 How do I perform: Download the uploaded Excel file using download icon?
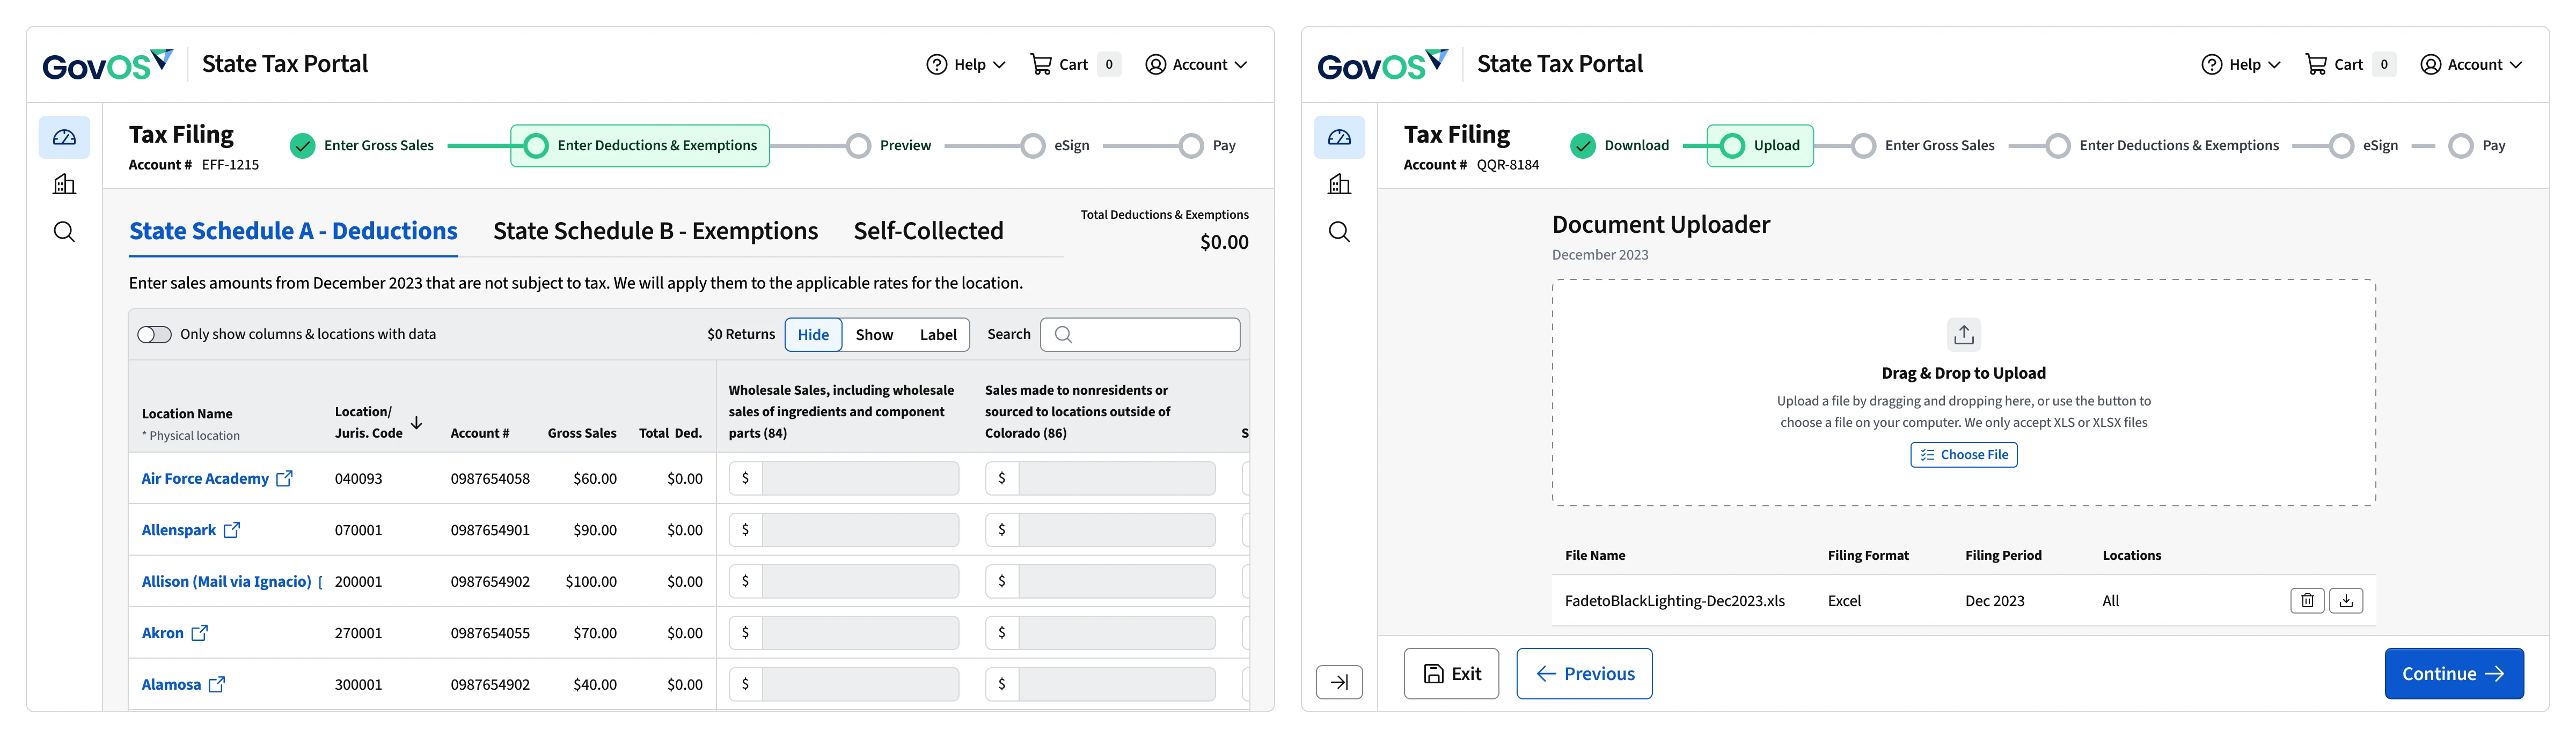click(x=2346, y=600)
